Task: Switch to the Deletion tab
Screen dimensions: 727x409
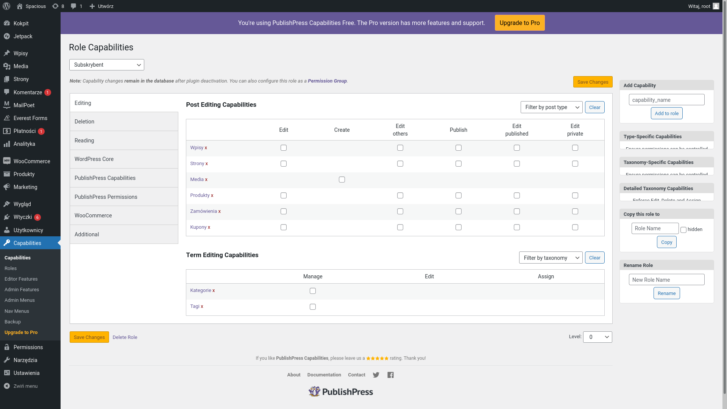Action: point(124,122)
